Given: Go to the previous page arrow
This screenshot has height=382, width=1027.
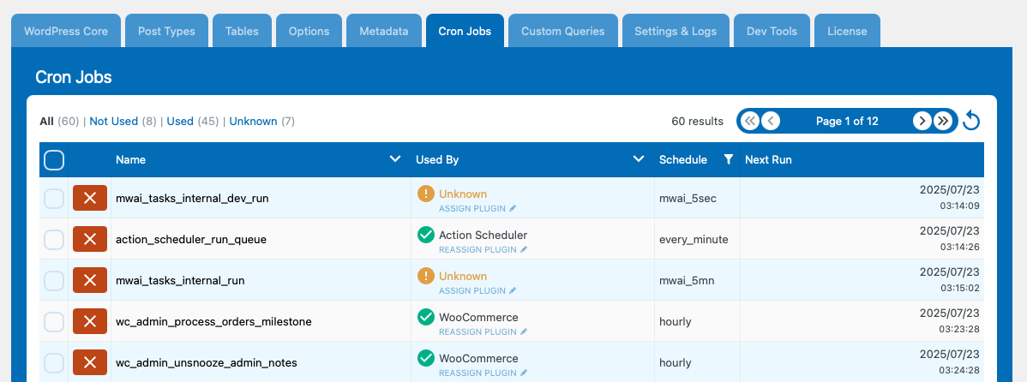Looking at the screenshot, I should [771, 121].
